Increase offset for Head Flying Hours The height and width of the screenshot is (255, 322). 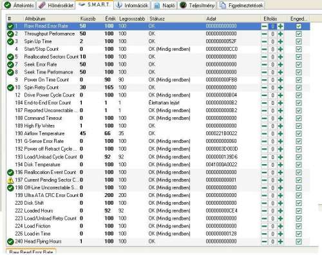[x=280, y=241]
